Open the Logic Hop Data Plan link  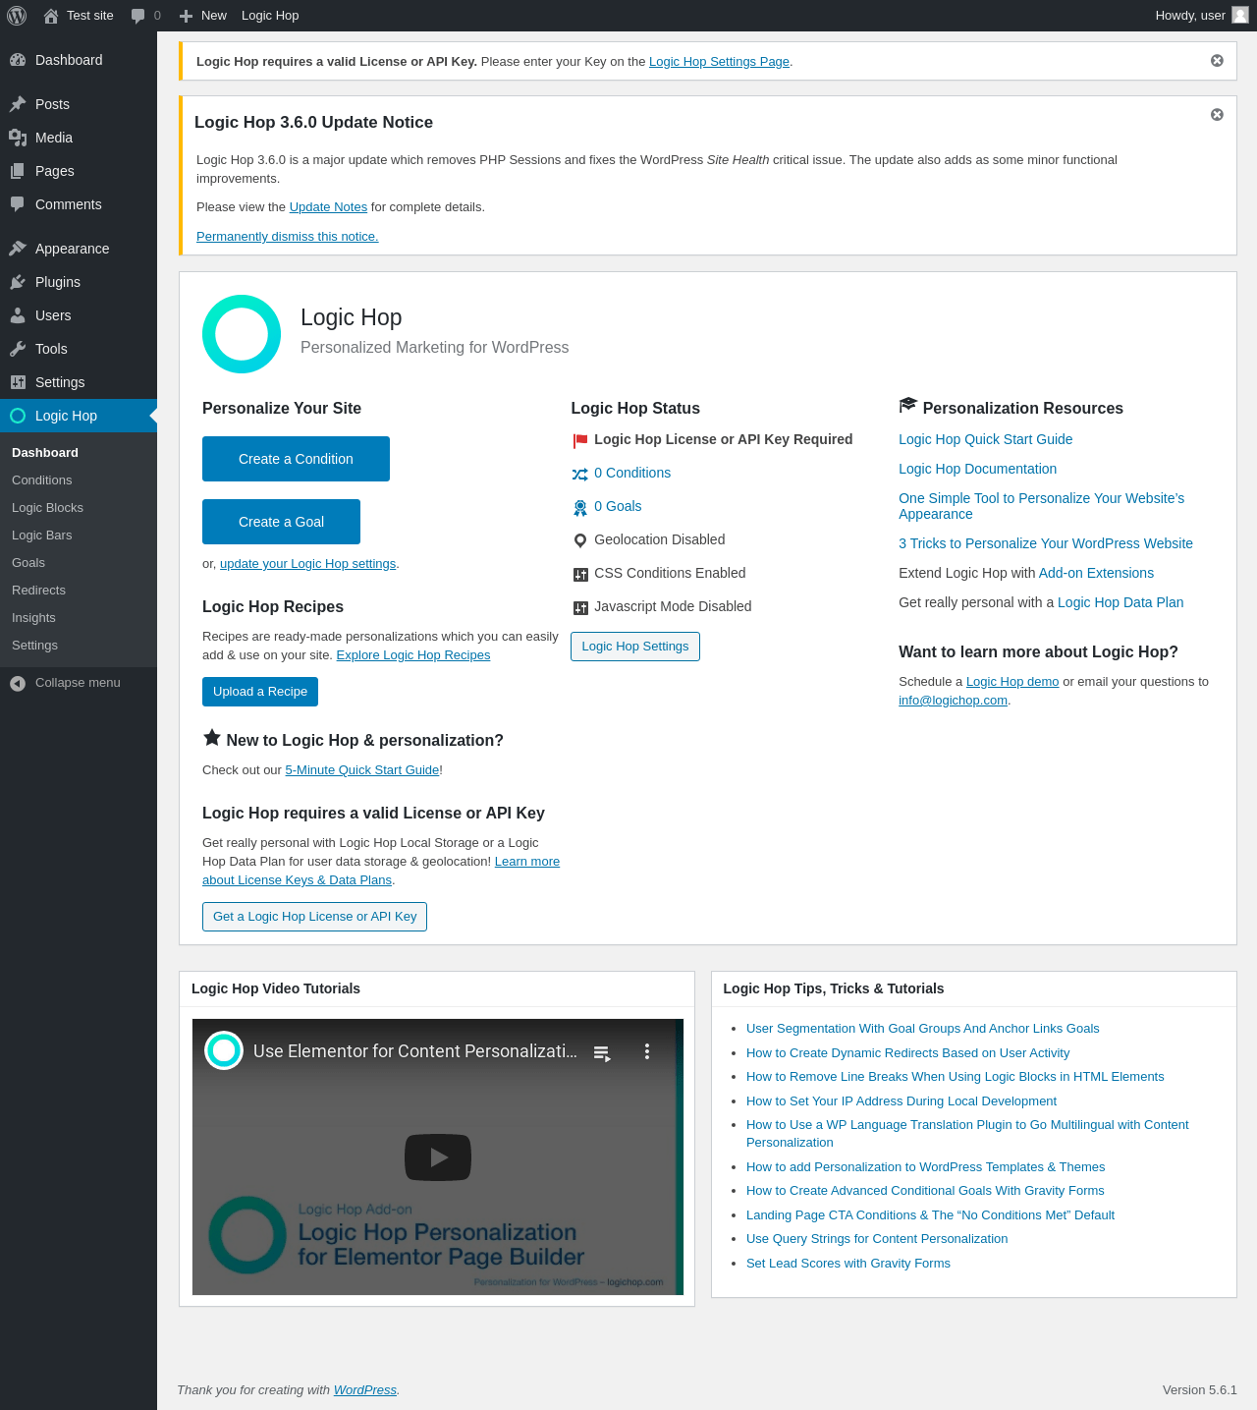point(1120,602)
